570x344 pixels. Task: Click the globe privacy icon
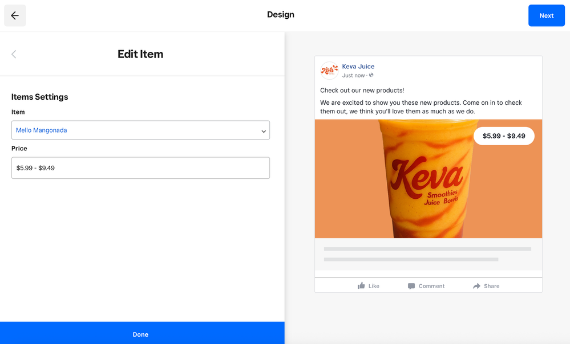click(371, 75)
